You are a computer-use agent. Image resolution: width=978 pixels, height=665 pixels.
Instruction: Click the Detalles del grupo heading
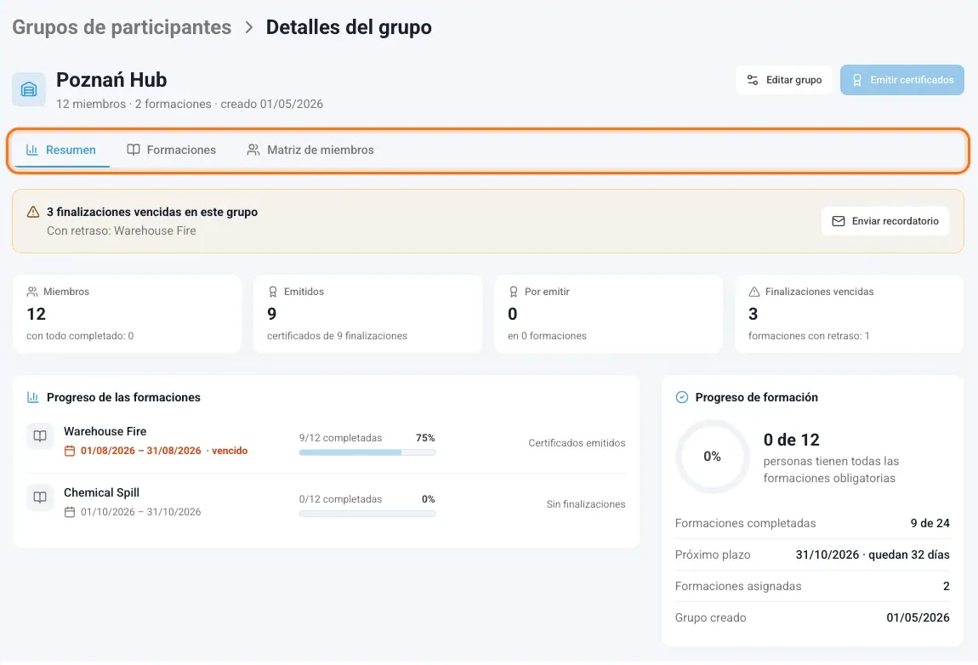coord(349,27)
